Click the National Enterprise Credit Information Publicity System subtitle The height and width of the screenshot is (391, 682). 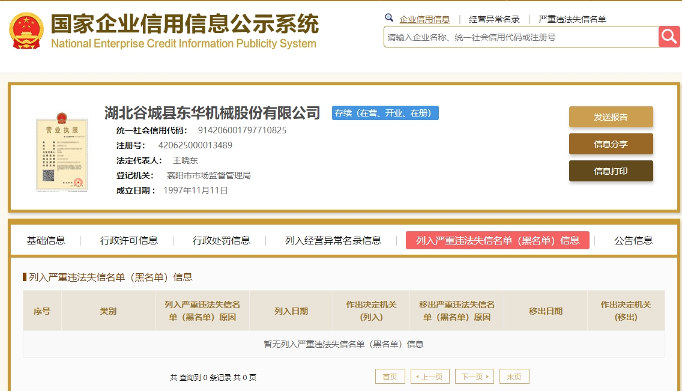[x=184, y=44]
